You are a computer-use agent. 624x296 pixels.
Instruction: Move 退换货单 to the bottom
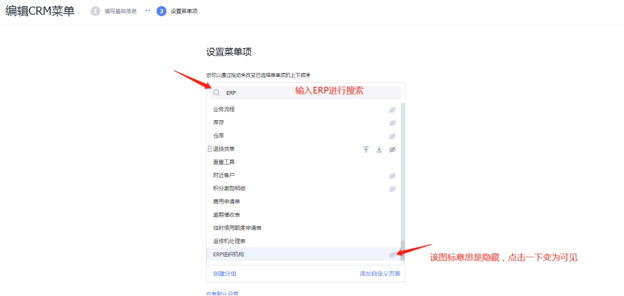[x=379, y=150]
